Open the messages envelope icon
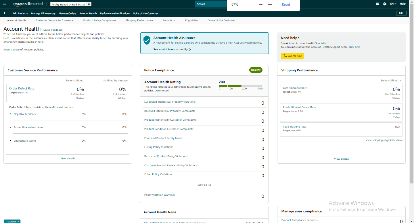Viewport: 414px width, 223px height. 378,4
